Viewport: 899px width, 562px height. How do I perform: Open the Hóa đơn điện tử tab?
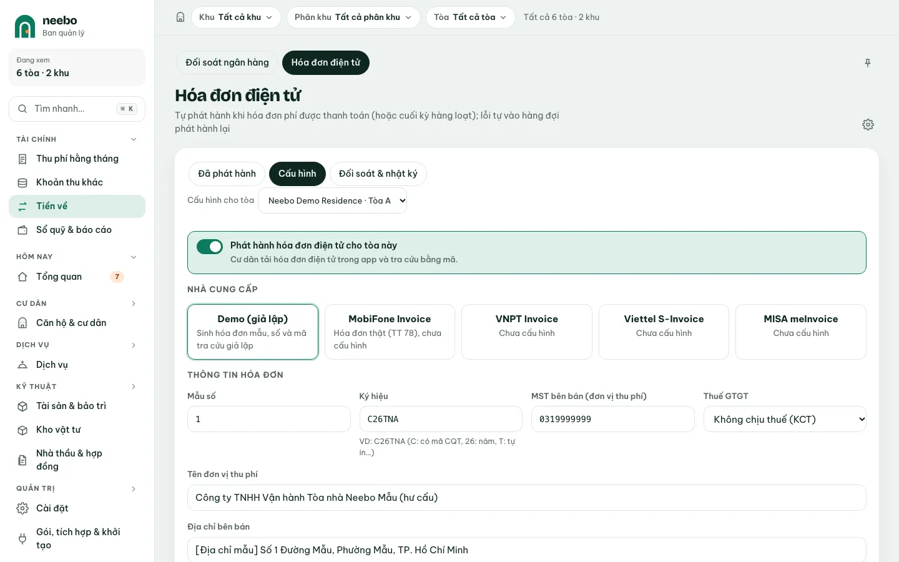coord(326,62)
